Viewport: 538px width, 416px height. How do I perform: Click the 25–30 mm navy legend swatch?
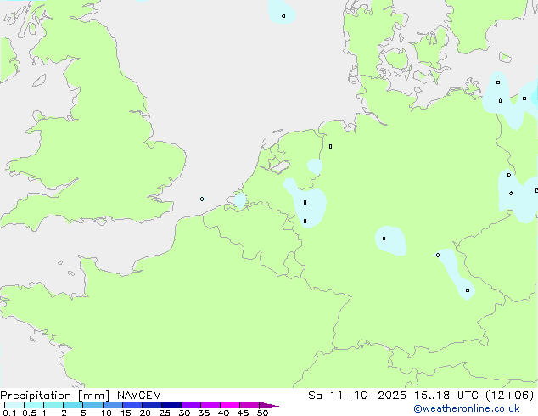click(x=171, y=405)
